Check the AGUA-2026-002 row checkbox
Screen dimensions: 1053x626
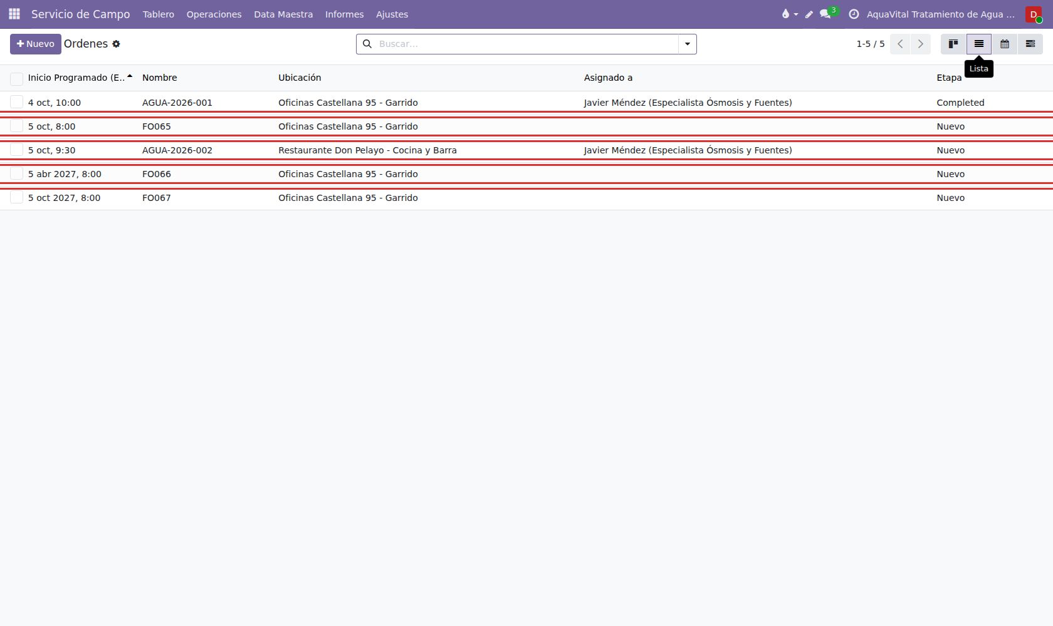click(16, 150)
